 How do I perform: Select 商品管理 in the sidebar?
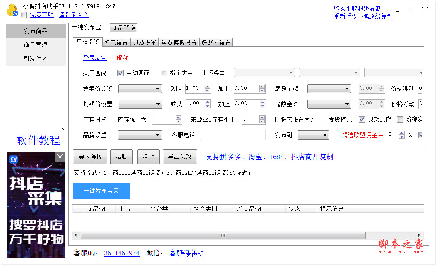click(36, 45)
